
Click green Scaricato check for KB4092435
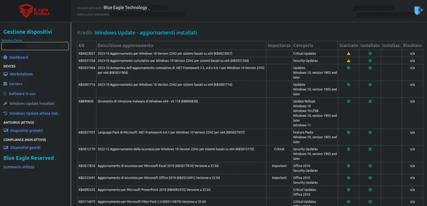click(x=349, y=190)
